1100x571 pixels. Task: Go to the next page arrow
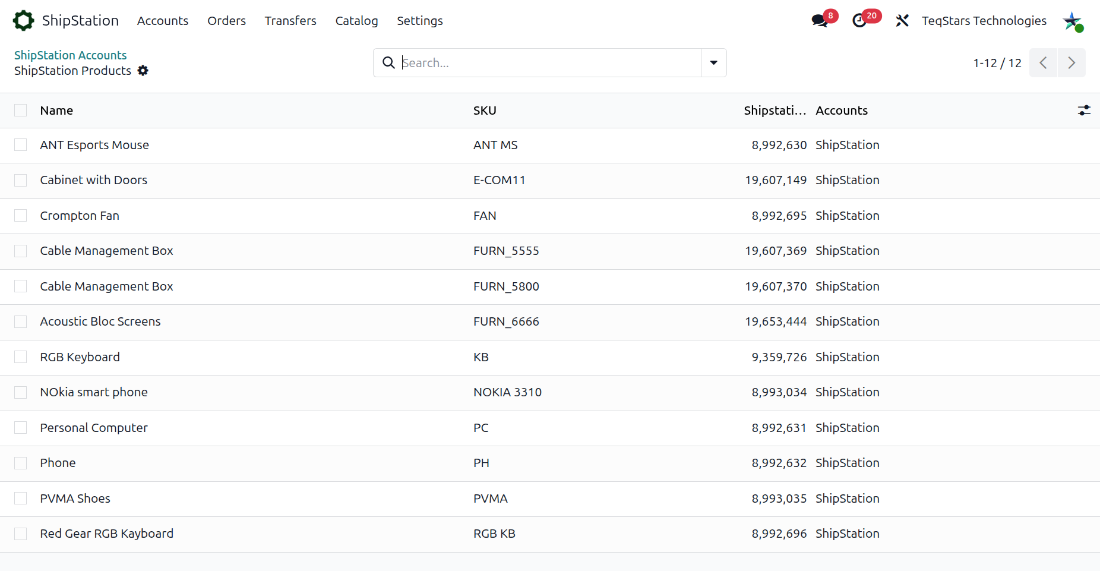pos(1071,63)
